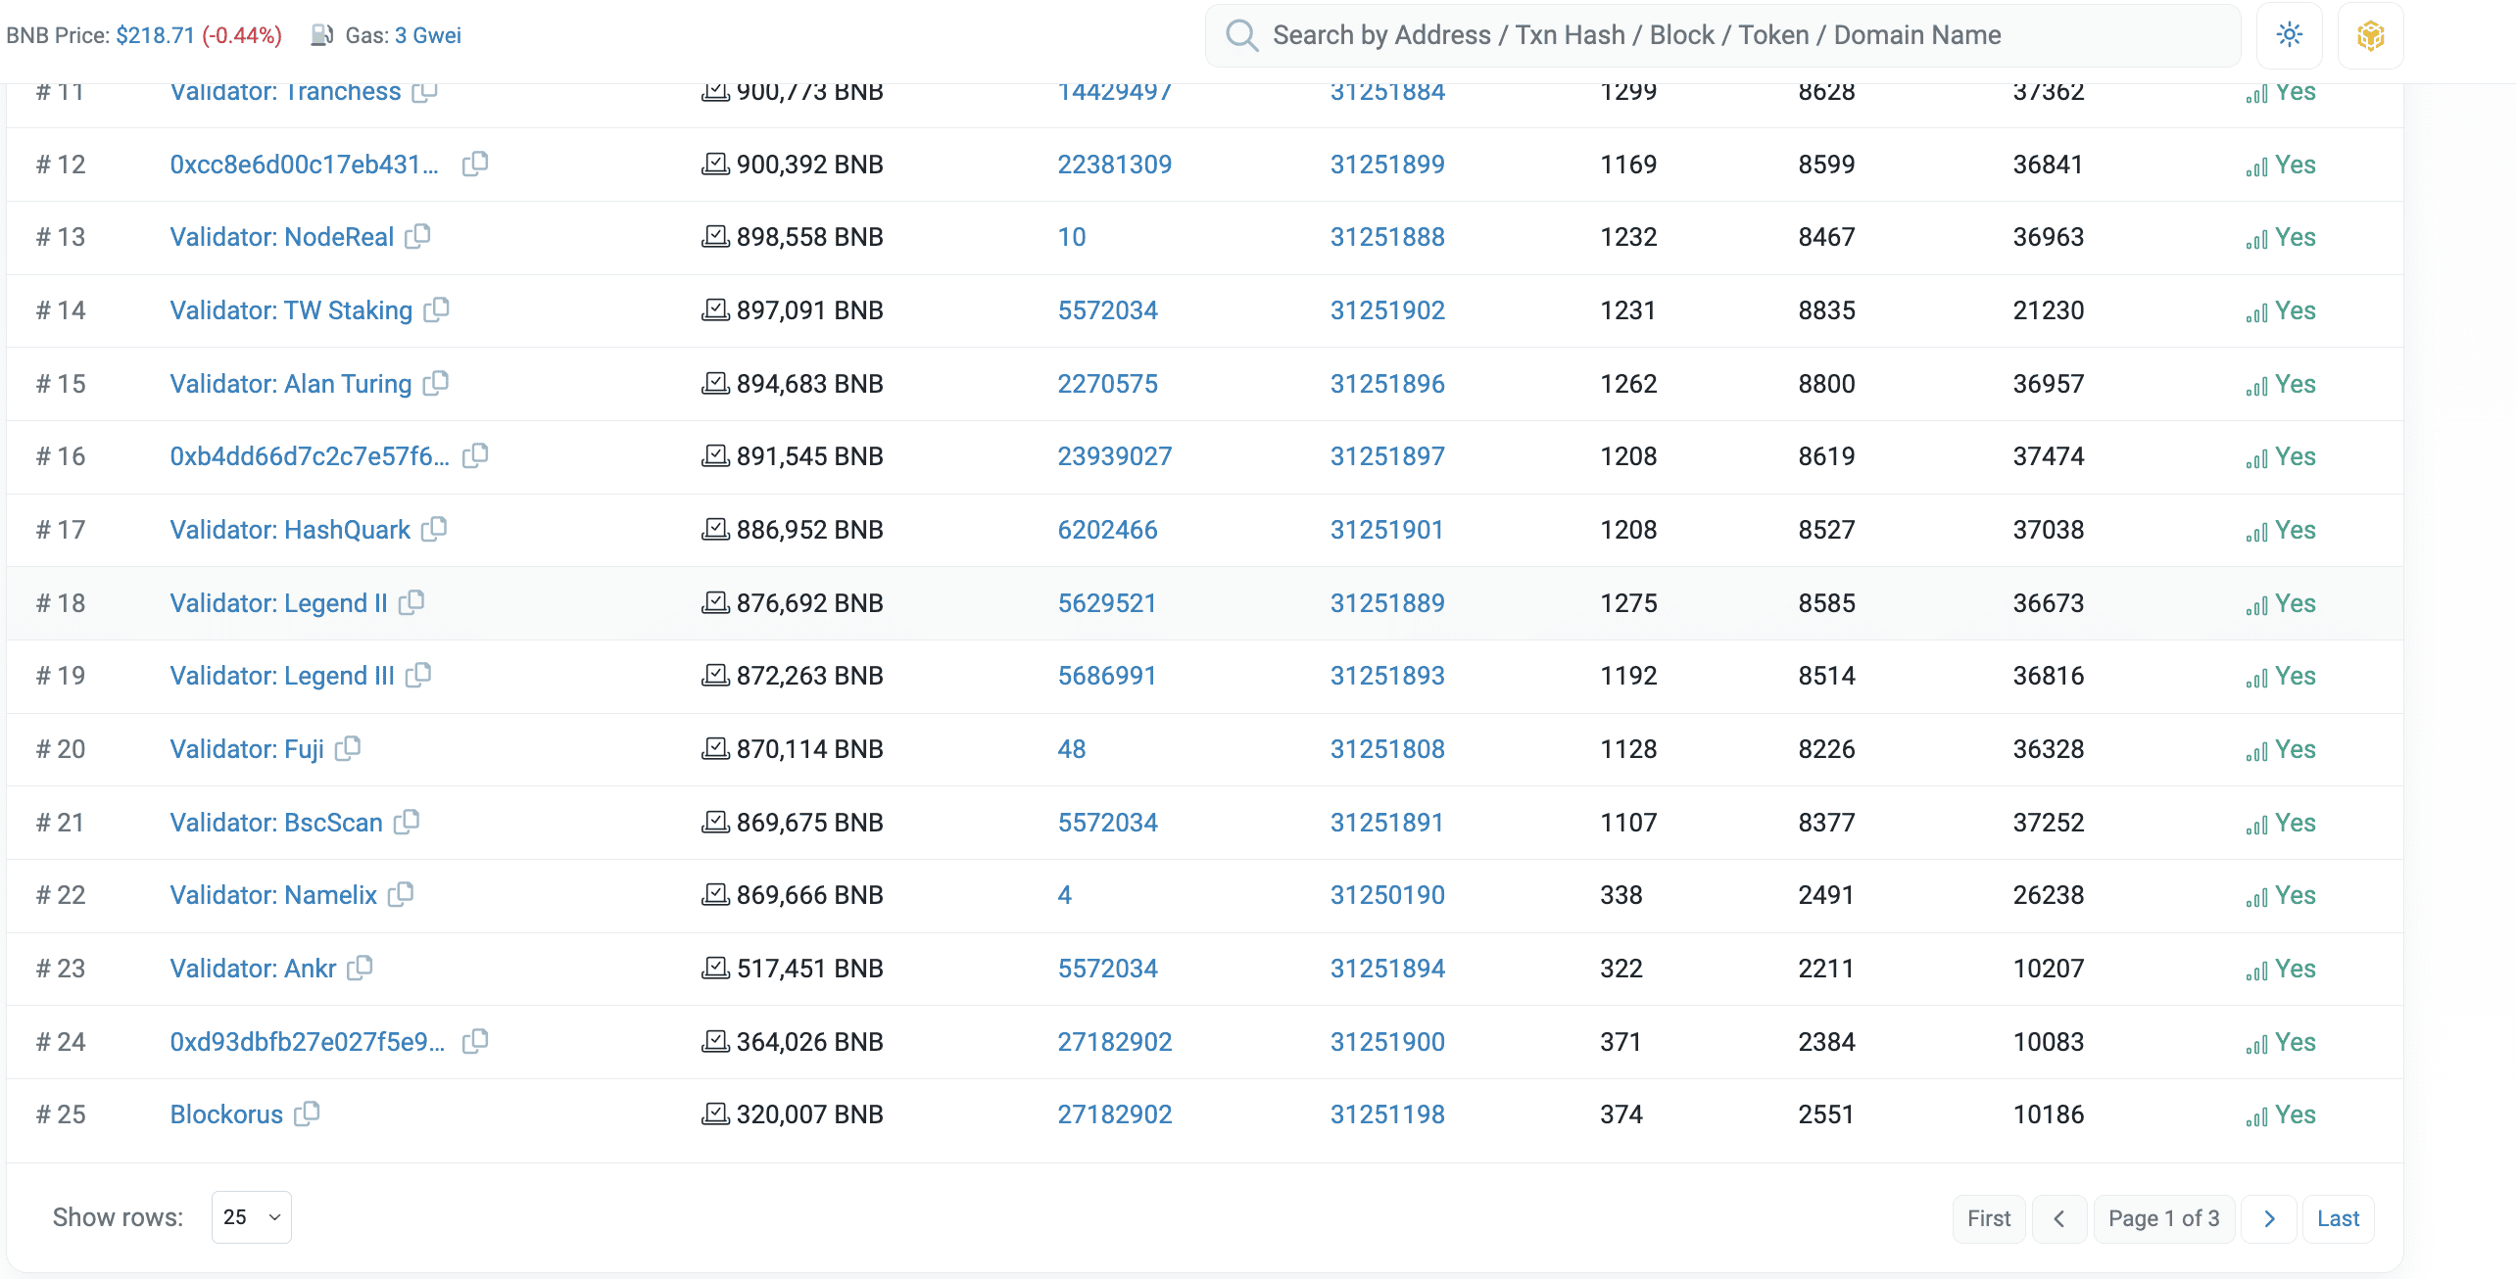Copy Validator: Fuji address icon
The width and height of the screenshot is (2516, 1279).
point(349,748)
